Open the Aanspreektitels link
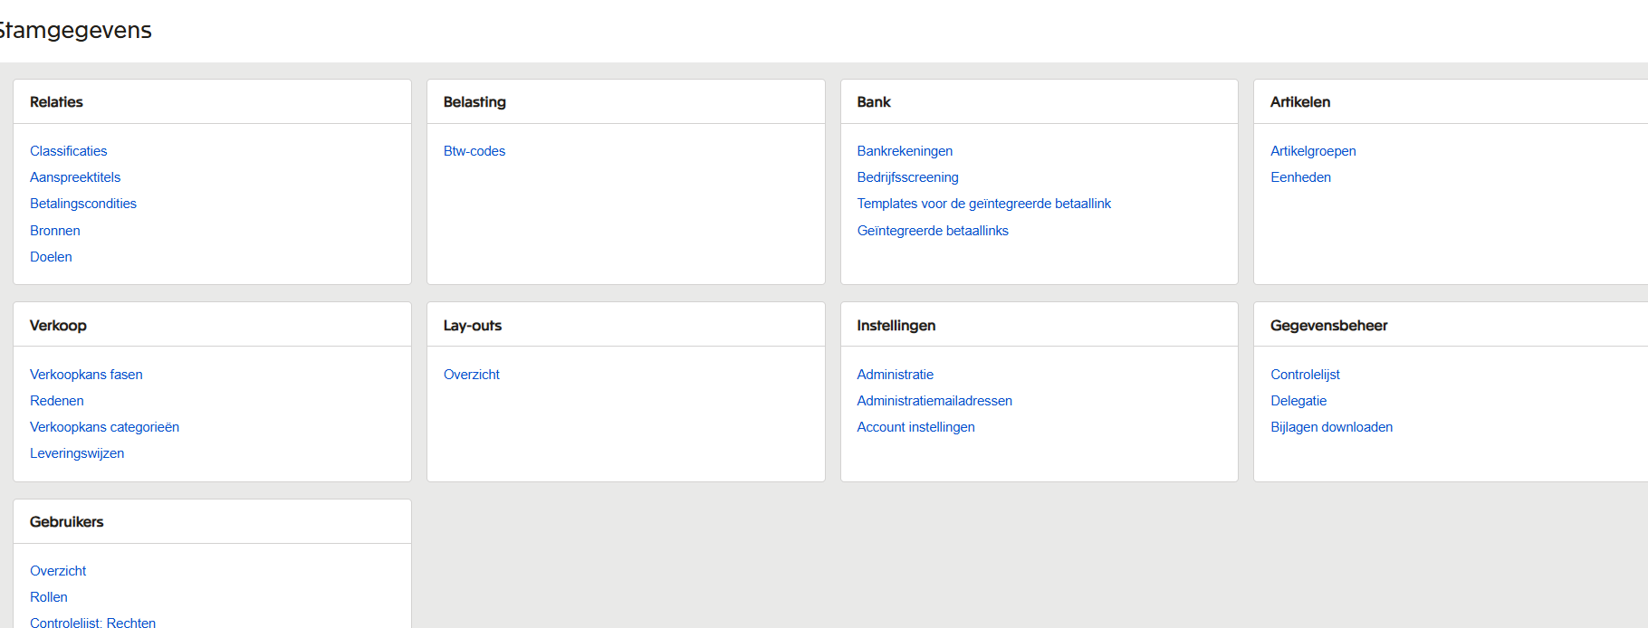 [x=75, y=177]
